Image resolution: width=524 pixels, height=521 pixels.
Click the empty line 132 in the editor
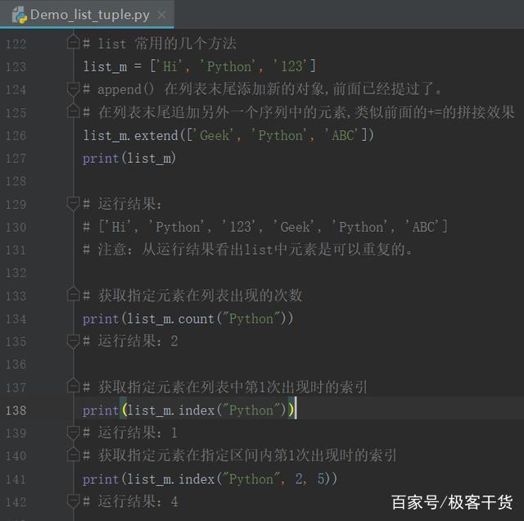(x=297, y=273)
